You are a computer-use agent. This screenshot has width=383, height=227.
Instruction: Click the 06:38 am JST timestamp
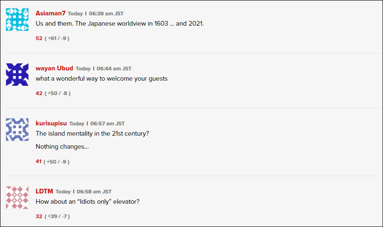pyautogui.click(x=106, y=14)
